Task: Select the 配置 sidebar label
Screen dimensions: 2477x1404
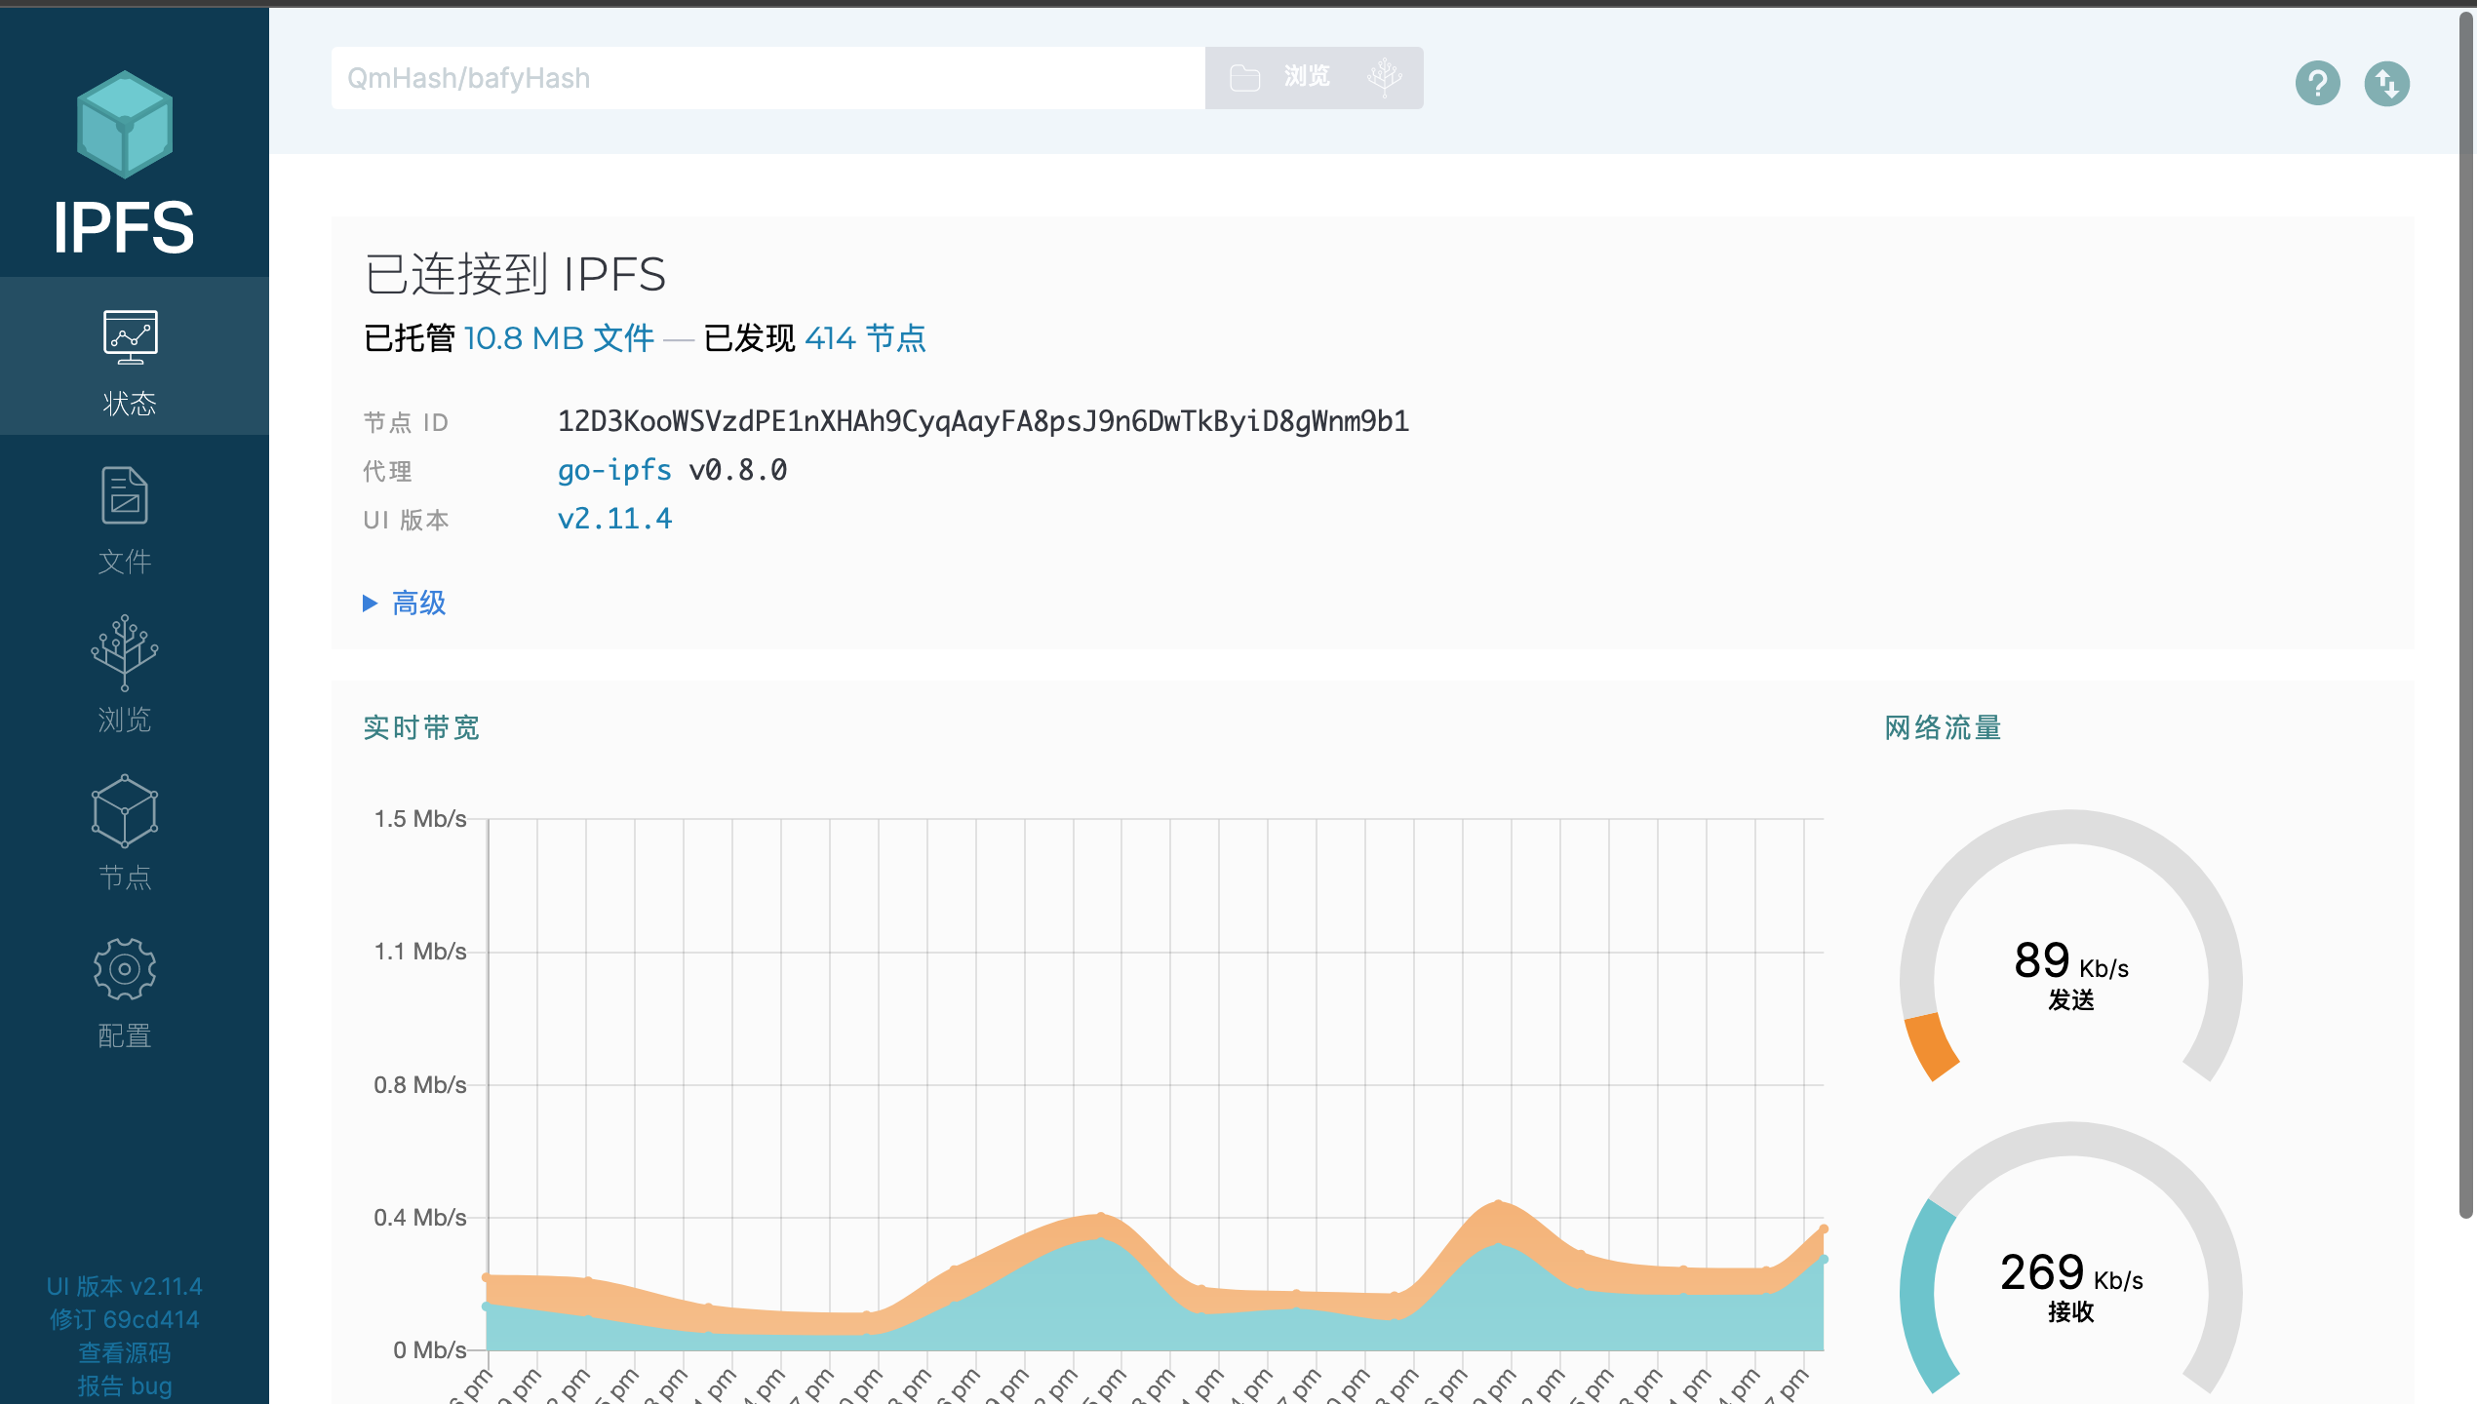Action: [125, 1035]
